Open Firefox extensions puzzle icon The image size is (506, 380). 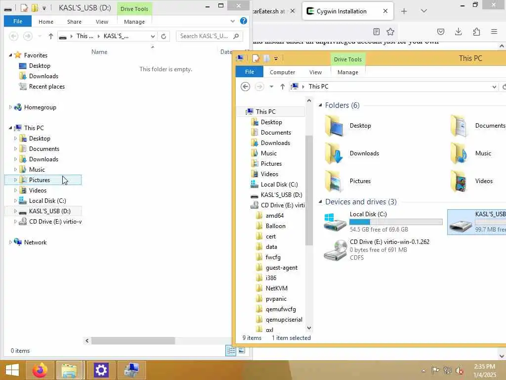coord(476,32)
